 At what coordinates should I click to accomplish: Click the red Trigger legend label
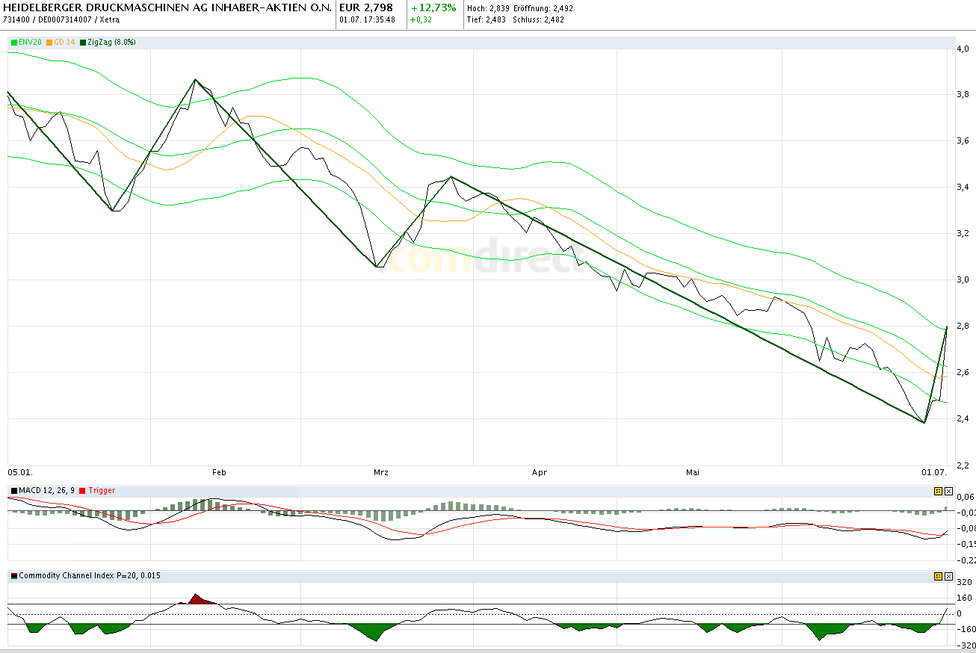(x=101, y=490)
